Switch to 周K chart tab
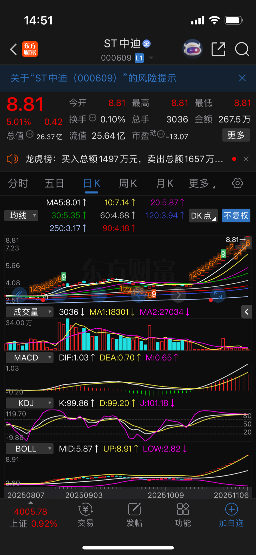The height and width of the screenshot is (555, 256). (x=128, y=183)
